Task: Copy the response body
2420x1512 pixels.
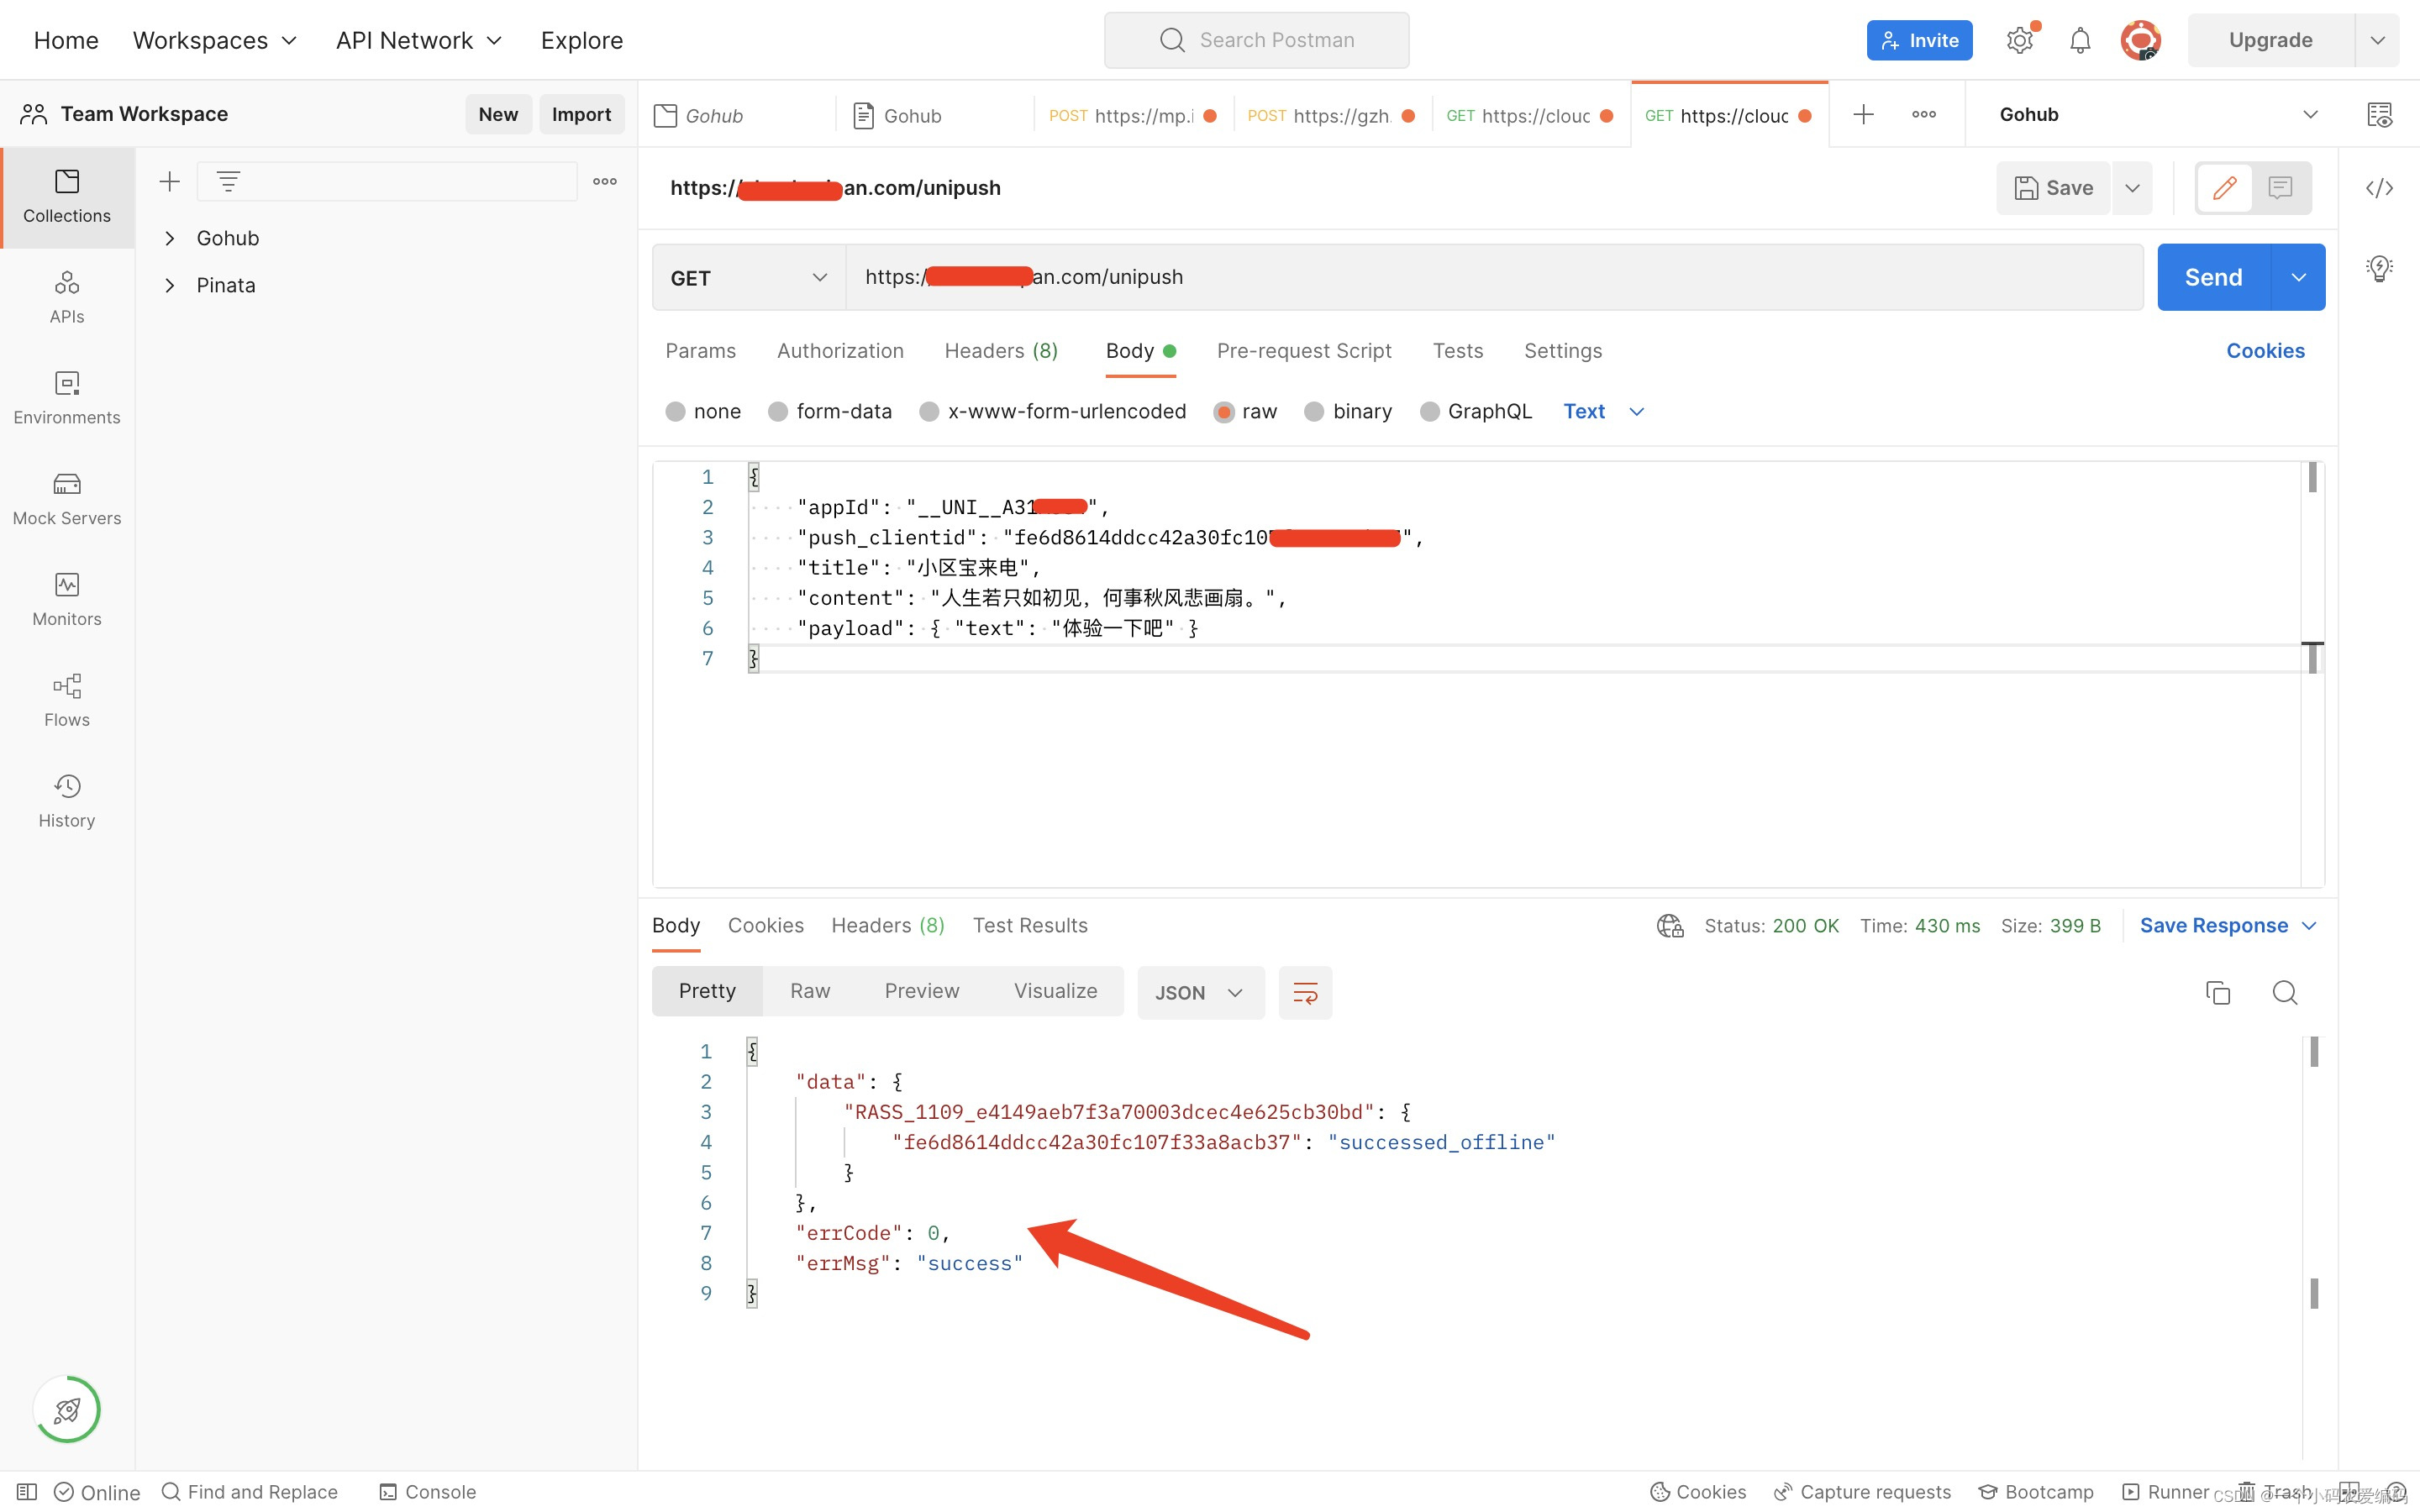Action: pos(2217,992)
